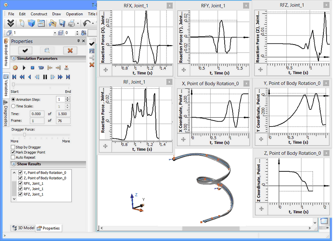The width and height of the screenshot is (333, 241).
Task: Confirm with the checkmark button in Properties
Action: [25, 50]
